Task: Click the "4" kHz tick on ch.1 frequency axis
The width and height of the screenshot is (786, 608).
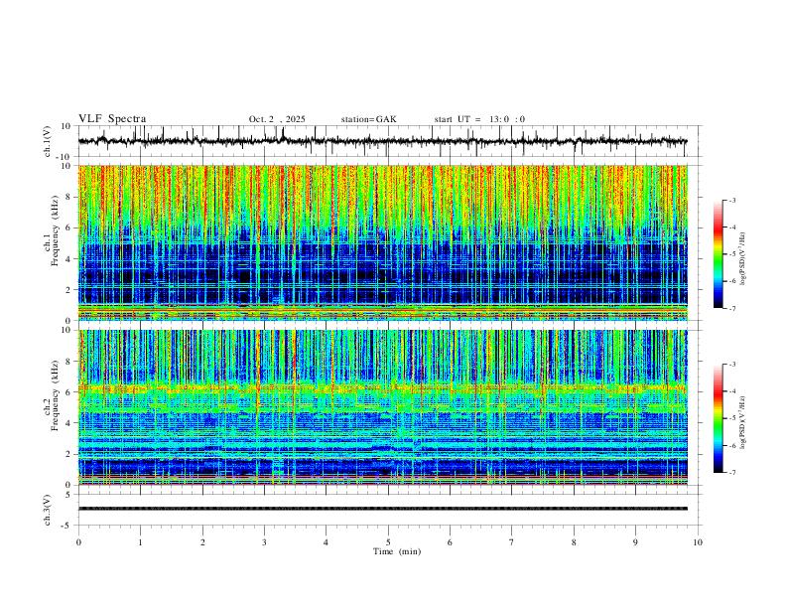Action: coord(69,259)
